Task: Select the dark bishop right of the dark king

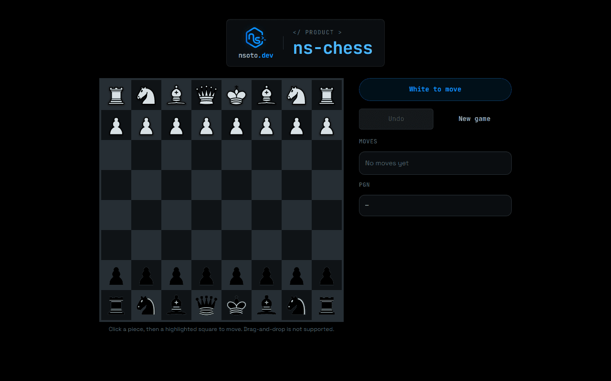Action: pyautogui.click(x=266, y=305)
